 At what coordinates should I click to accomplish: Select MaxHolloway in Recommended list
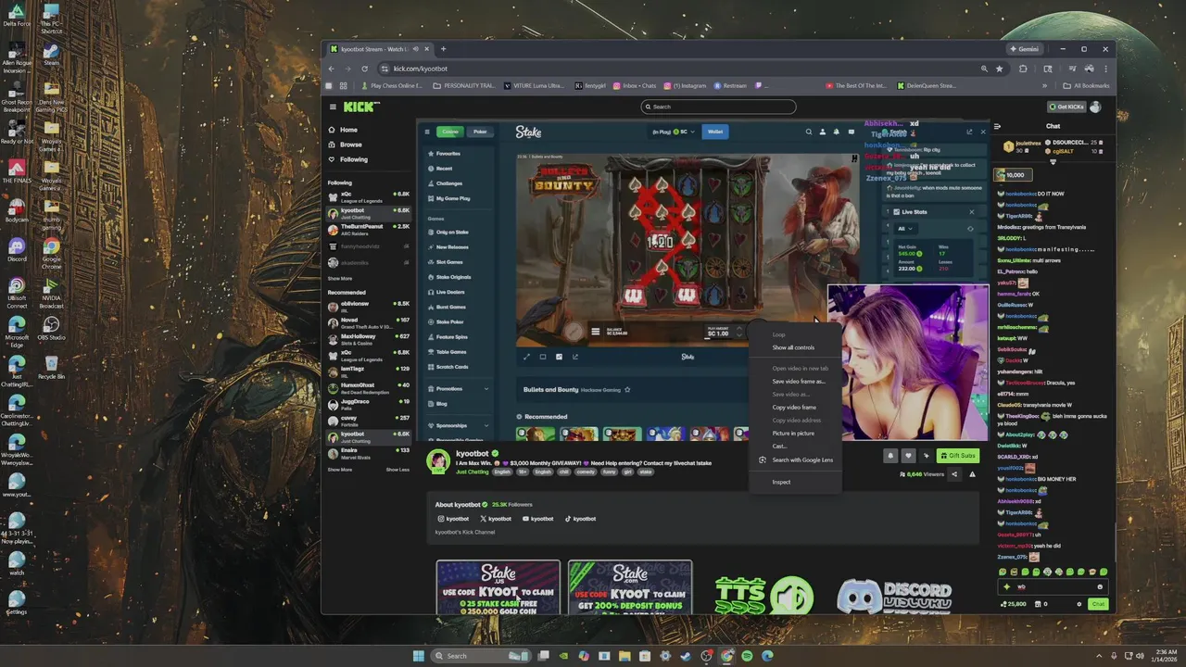(369, 338)
